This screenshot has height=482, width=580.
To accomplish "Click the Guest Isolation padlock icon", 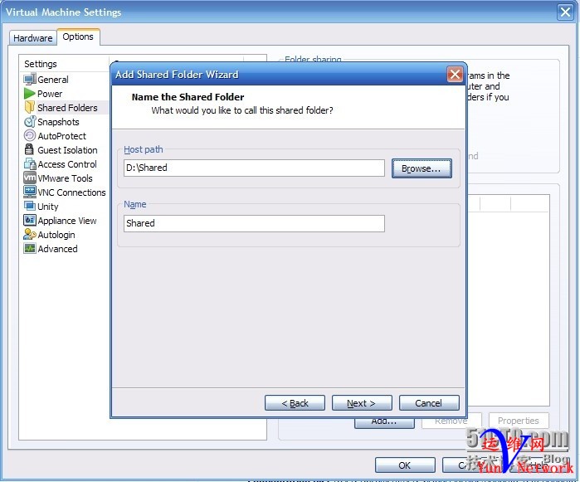I will pyautogui.click(x=29, y=149).
